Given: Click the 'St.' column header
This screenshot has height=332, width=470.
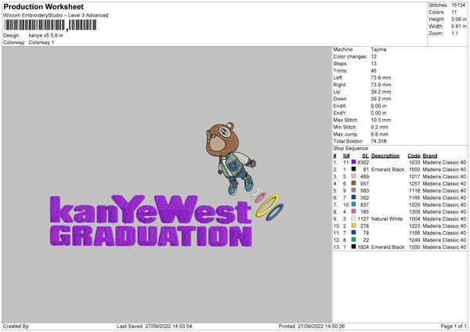Looking at the screenshot, I should [x=365, y=156].
